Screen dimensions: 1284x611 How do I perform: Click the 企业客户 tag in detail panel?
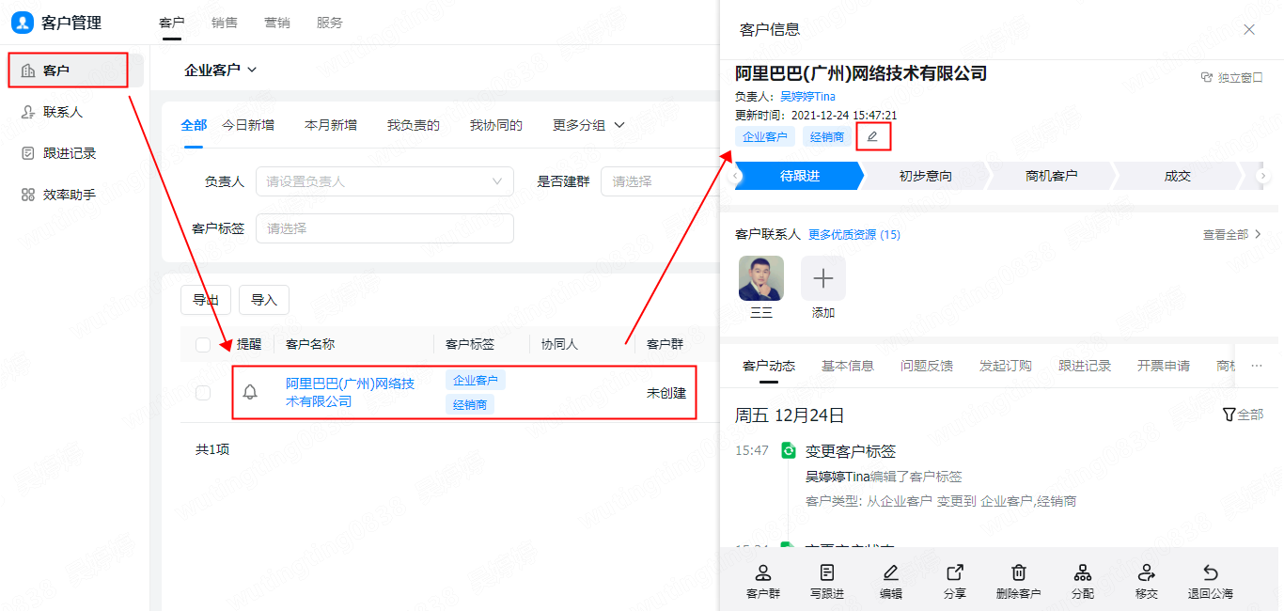765,136
